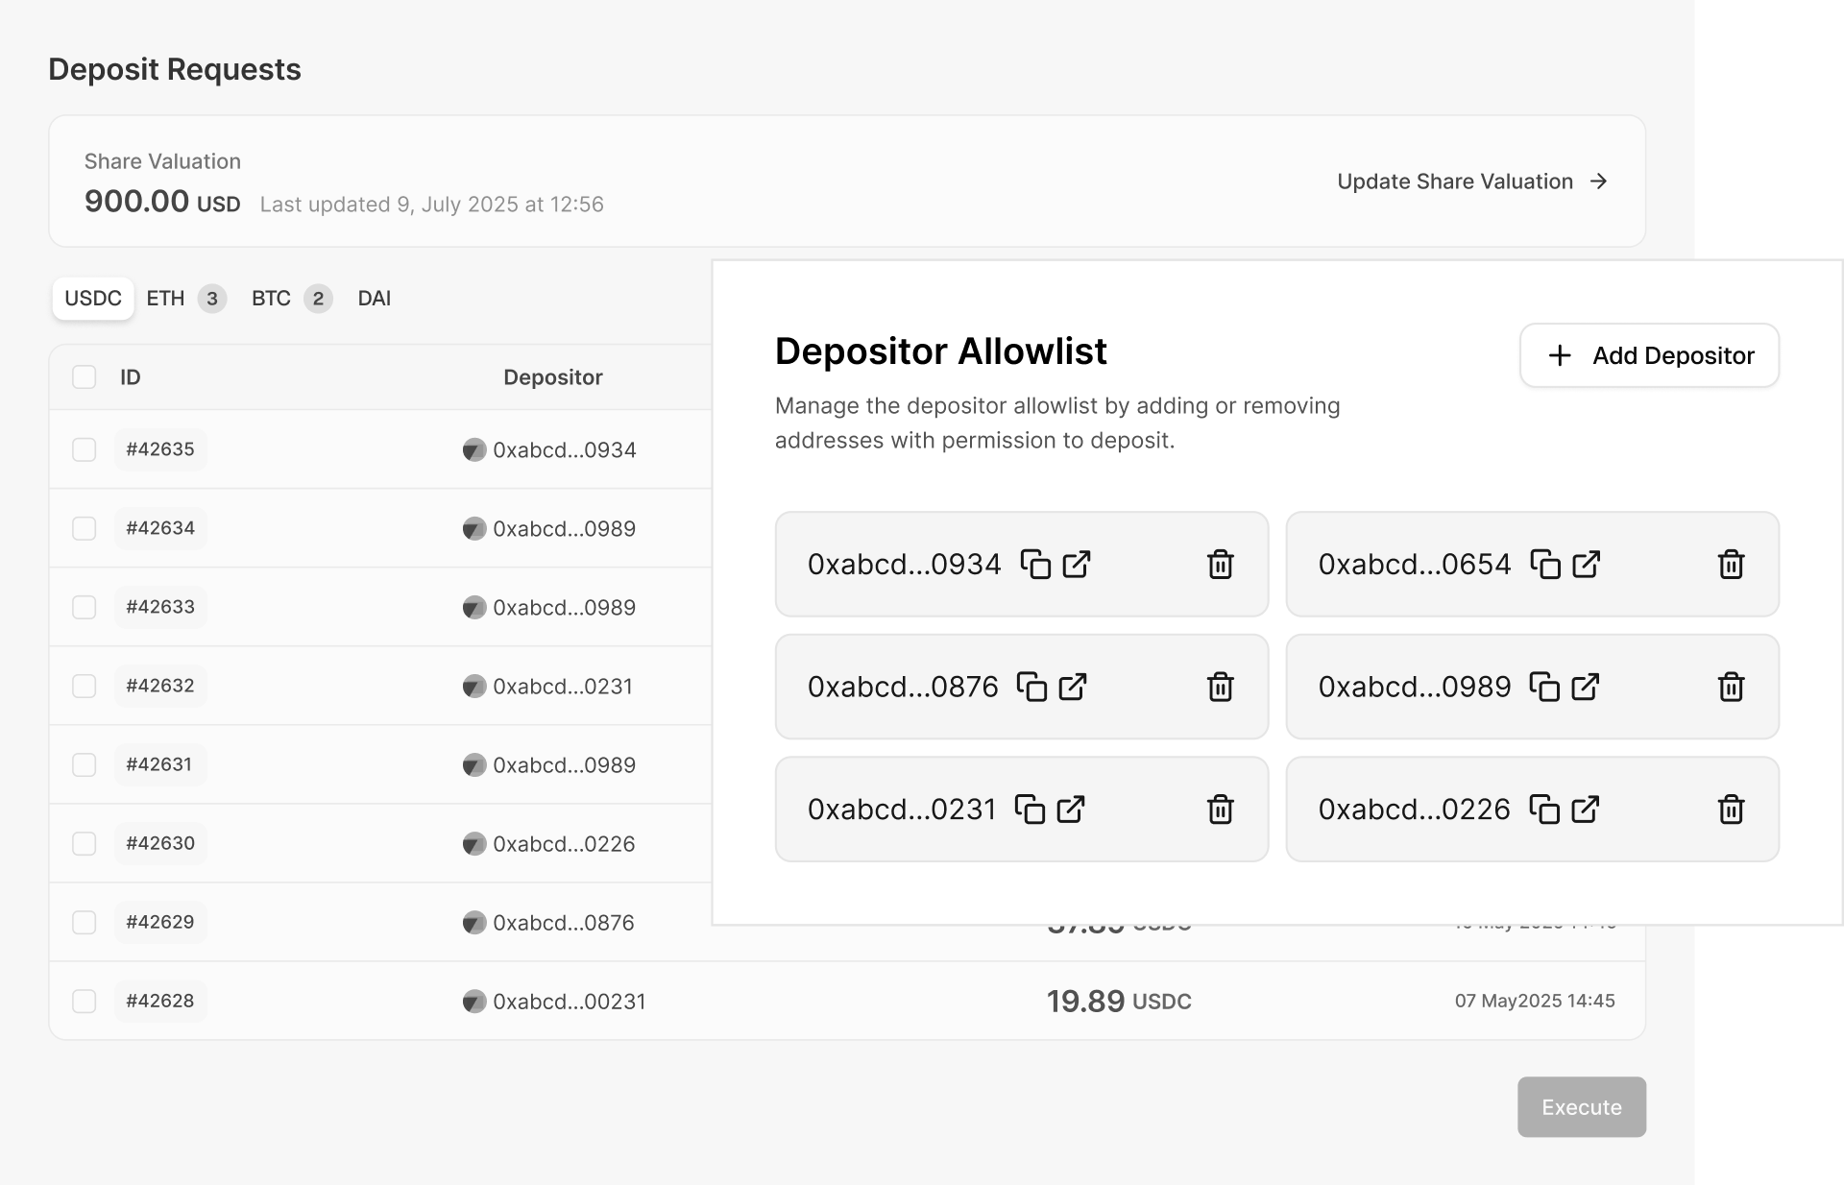This screenshot has height=1185, width=1844.
Task: Remove 0xabcd...0226 using trash icon
Action: click(x=1731, y=810)
